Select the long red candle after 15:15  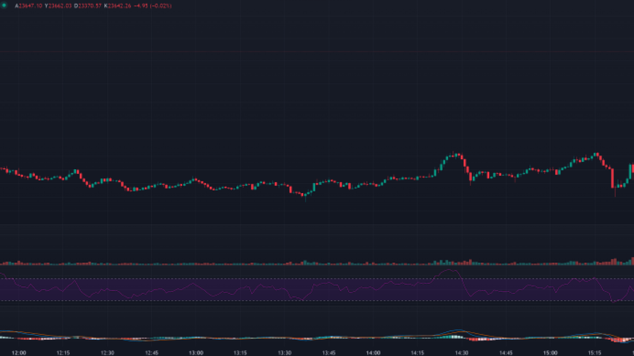point(612,178)
